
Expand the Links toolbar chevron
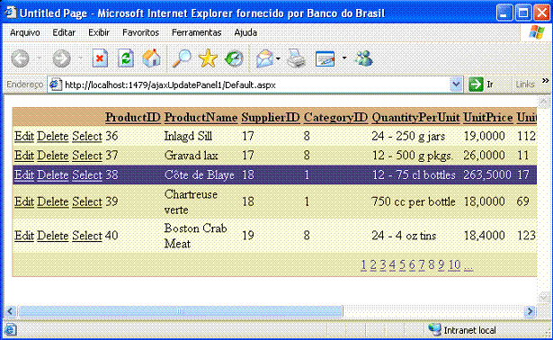pos(545,80)
